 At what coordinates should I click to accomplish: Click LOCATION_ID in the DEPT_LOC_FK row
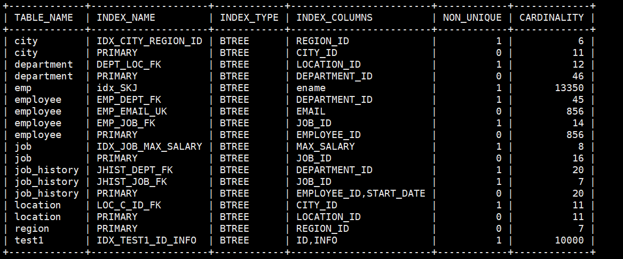click(x=329, y=64)
